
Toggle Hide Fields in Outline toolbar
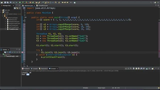pos(10,52)
